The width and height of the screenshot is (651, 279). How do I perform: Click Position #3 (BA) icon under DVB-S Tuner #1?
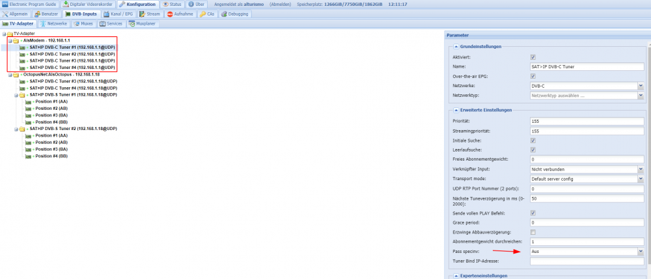(28, 115)
